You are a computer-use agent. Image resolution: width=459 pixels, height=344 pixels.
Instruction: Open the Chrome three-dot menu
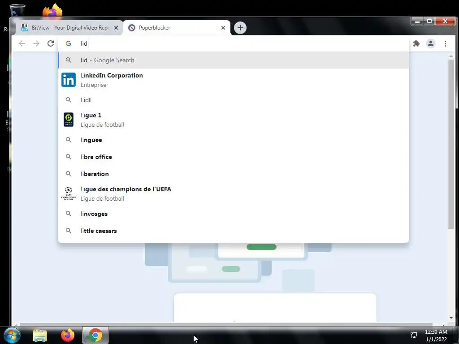click(445, 43)
